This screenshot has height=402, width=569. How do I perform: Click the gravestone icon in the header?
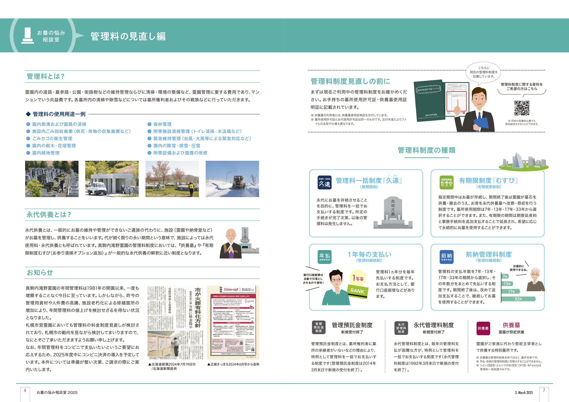(x=28, y=36)
